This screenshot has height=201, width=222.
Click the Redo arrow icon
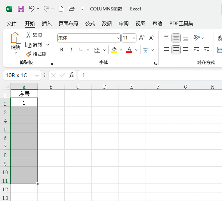[46, 9]
